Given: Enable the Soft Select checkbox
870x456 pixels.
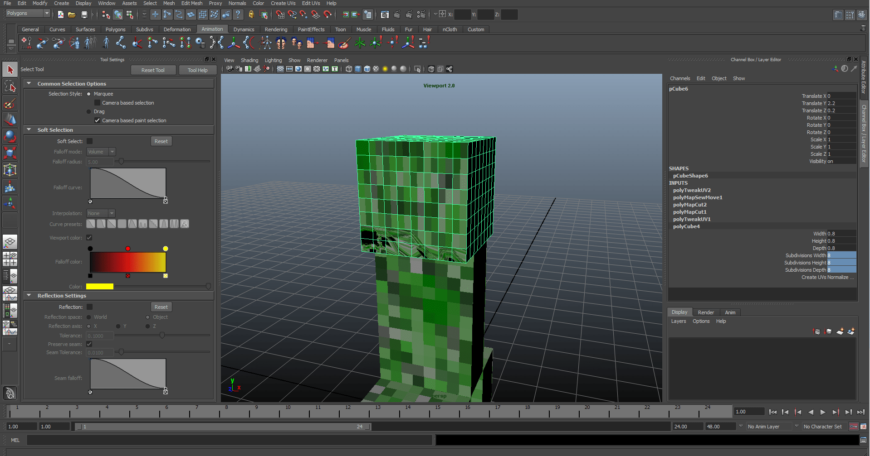Looking at the screenshot, I should (89, 141).
